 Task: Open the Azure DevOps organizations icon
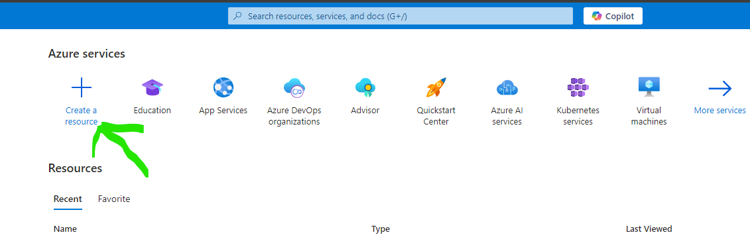[294, 87]
